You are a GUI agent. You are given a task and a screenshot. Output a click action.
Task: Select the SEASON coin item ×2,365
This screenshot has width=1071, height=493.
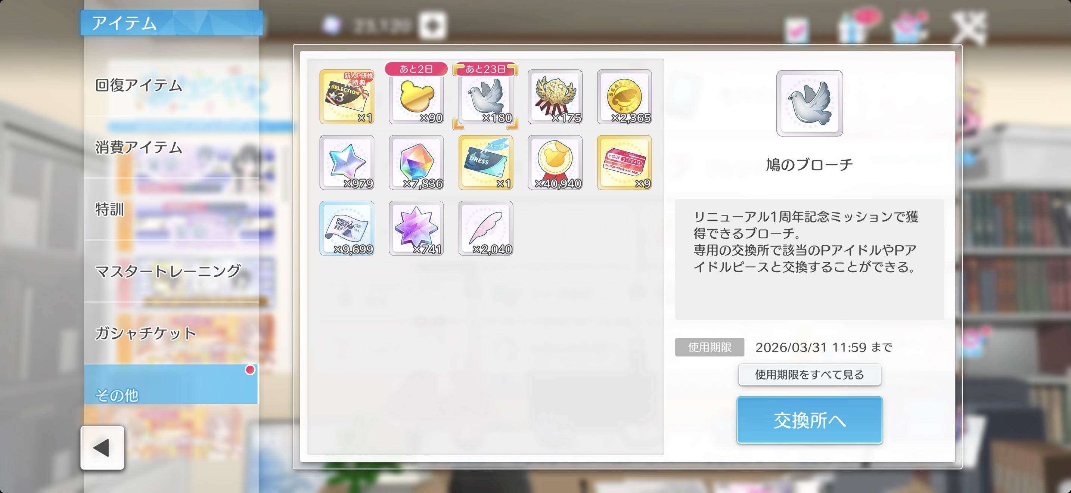pos(624,97)
